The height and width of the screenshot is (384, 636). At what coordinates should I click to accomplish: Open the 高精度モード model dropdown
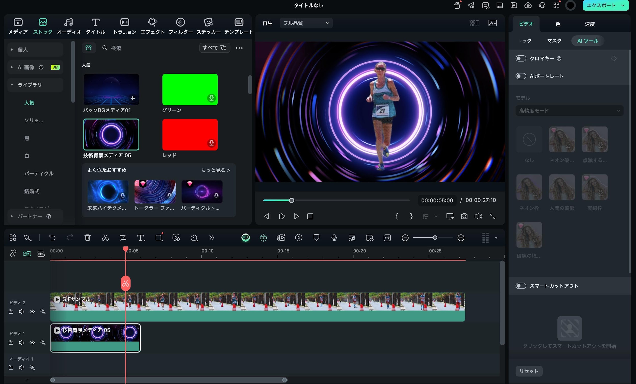pyautogui.click(x=569, y=111)
